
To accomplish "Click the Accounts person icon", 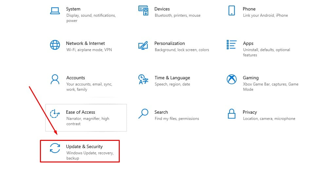I will pos(55,80).
